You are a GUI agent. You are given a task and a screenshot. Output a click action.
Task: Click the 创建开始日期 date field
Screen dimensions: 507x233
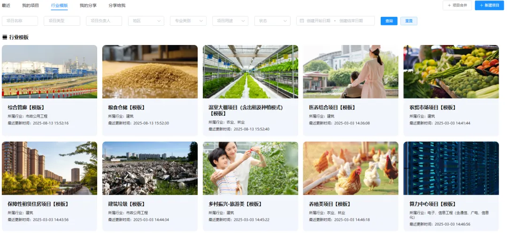[318, 21]
